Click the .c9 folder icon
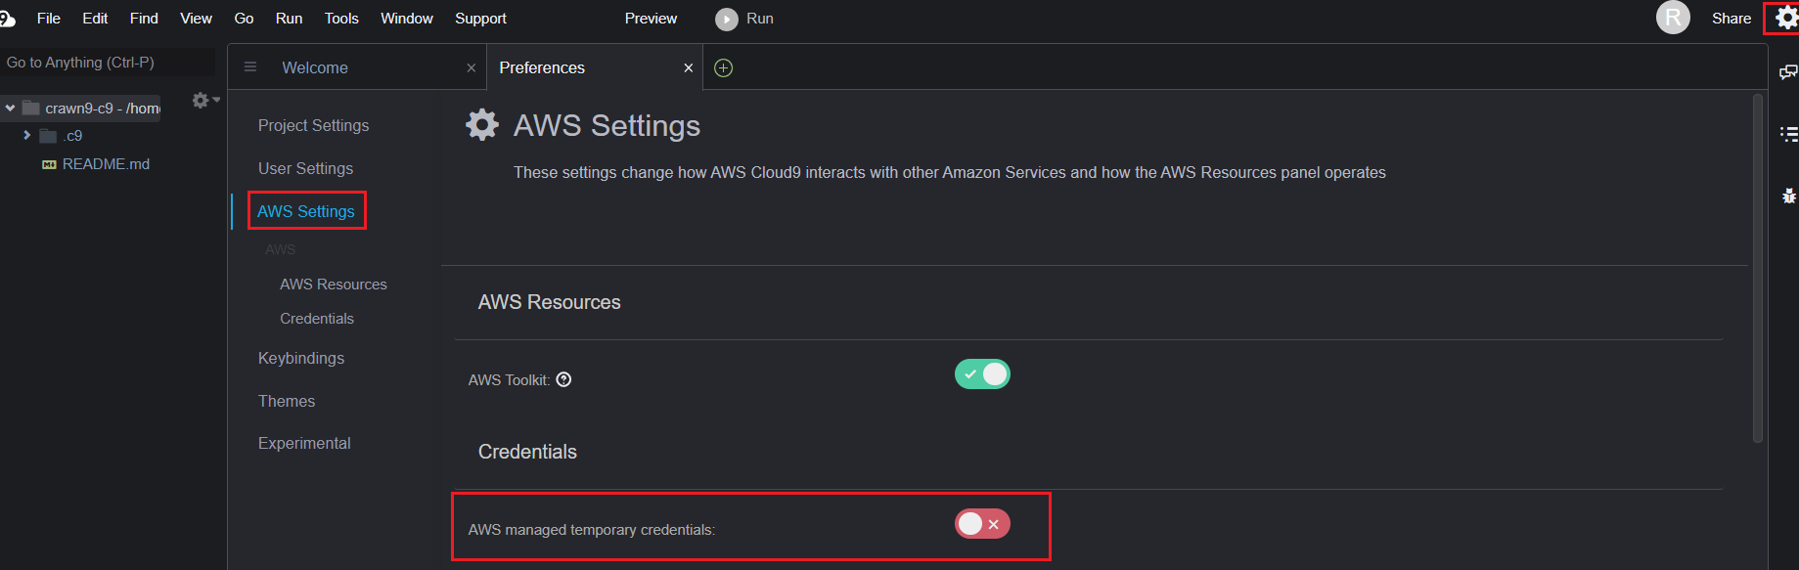1799x570 pixels. 48,136
